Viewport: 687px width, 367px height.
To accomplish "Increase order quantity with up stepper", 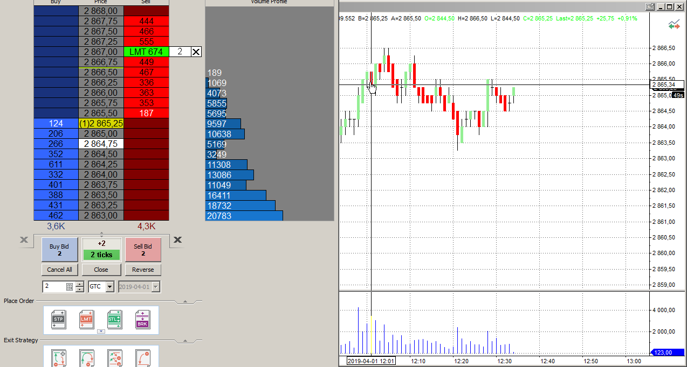I will pyautogui.click(x=80, y=284).
